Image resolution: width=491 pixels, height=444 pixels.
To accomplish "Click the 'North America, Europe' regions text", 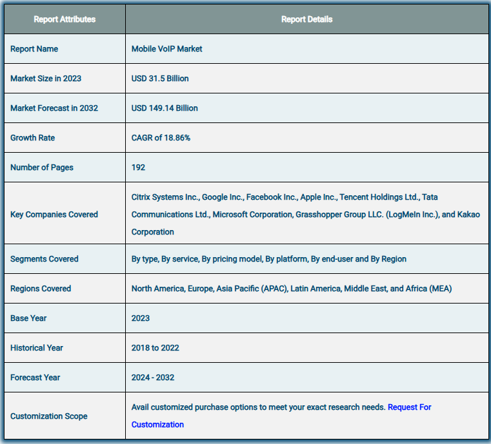I will tap(292, 289).
